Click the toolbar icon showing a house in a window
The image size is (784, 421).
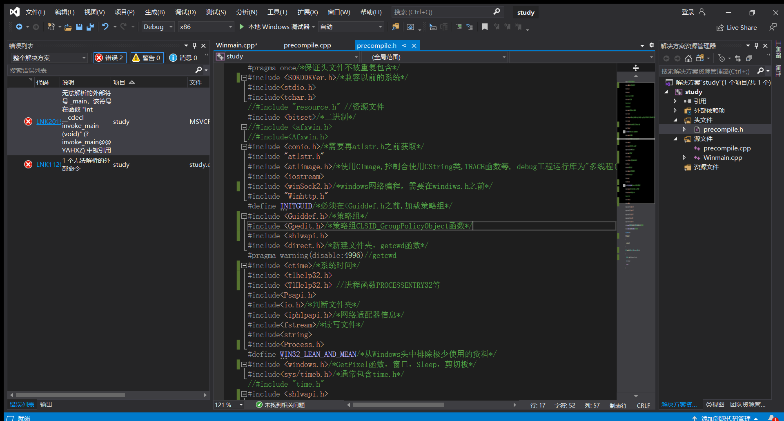[410, 27]
